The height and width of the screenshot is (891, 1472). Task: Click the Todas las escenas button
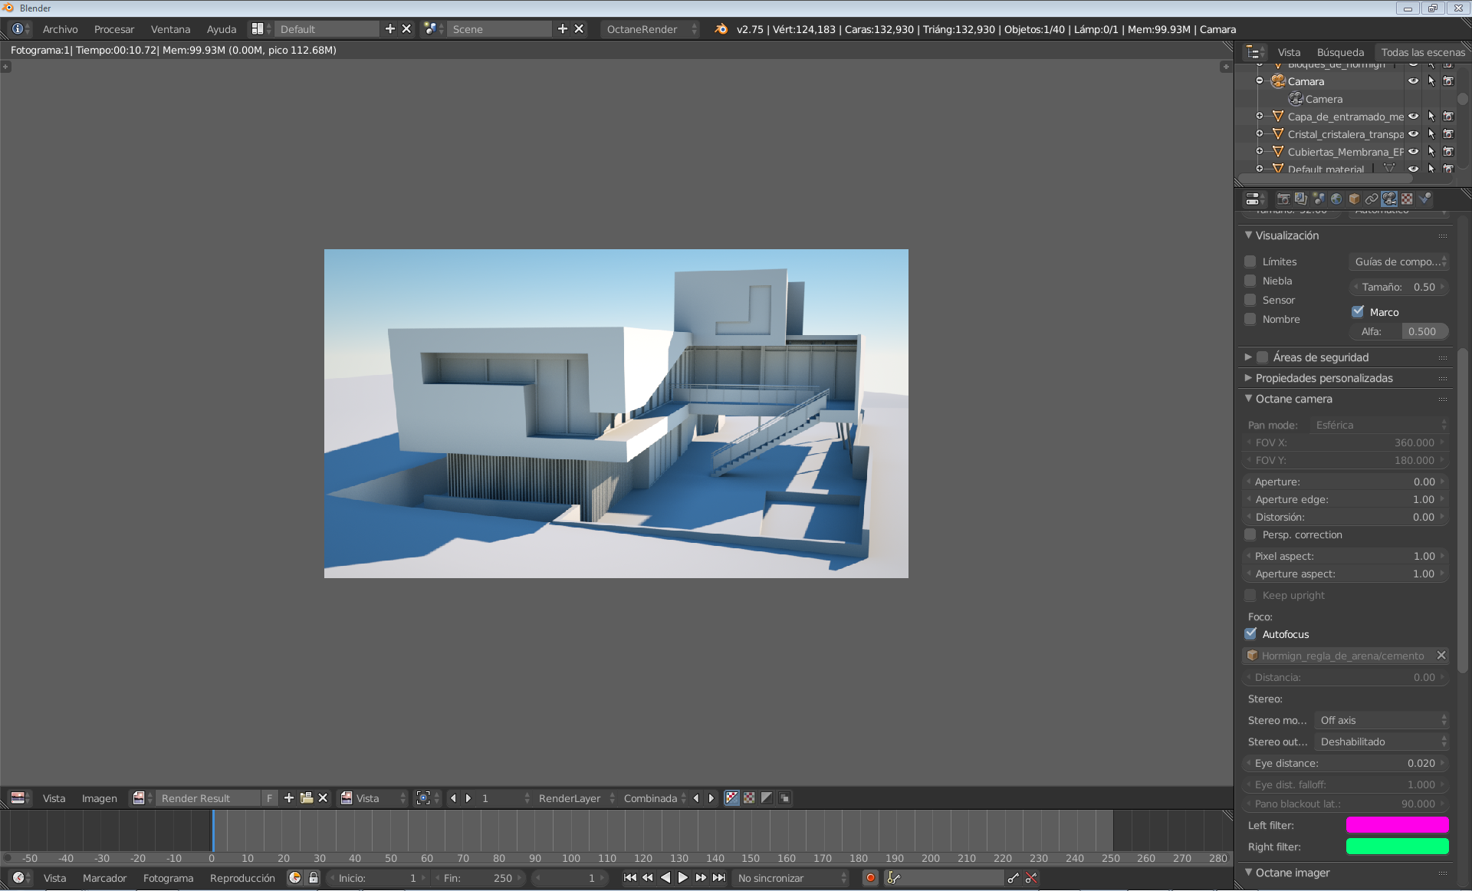(x=1424, y=51)
